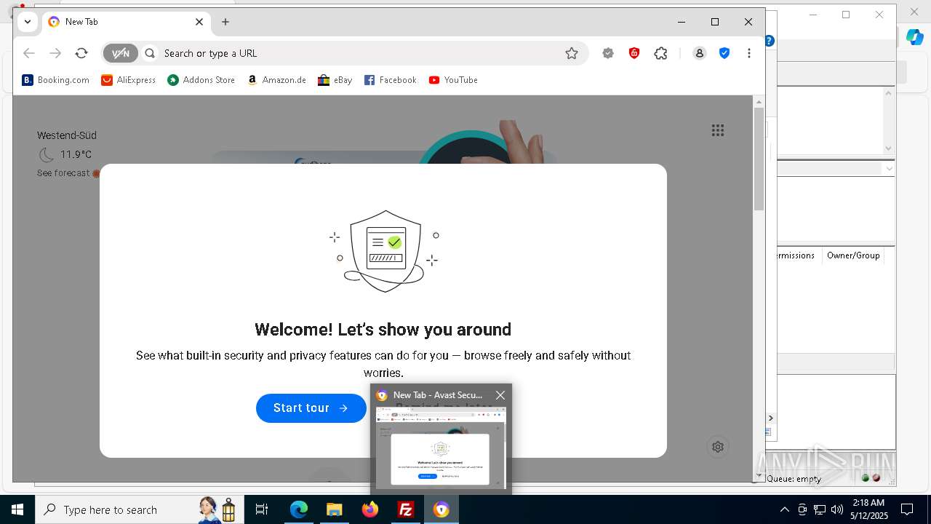This screenshot has height=524, width=931.
Task: Click the 'Start tour' button
Action: click(x=311, y=408)
